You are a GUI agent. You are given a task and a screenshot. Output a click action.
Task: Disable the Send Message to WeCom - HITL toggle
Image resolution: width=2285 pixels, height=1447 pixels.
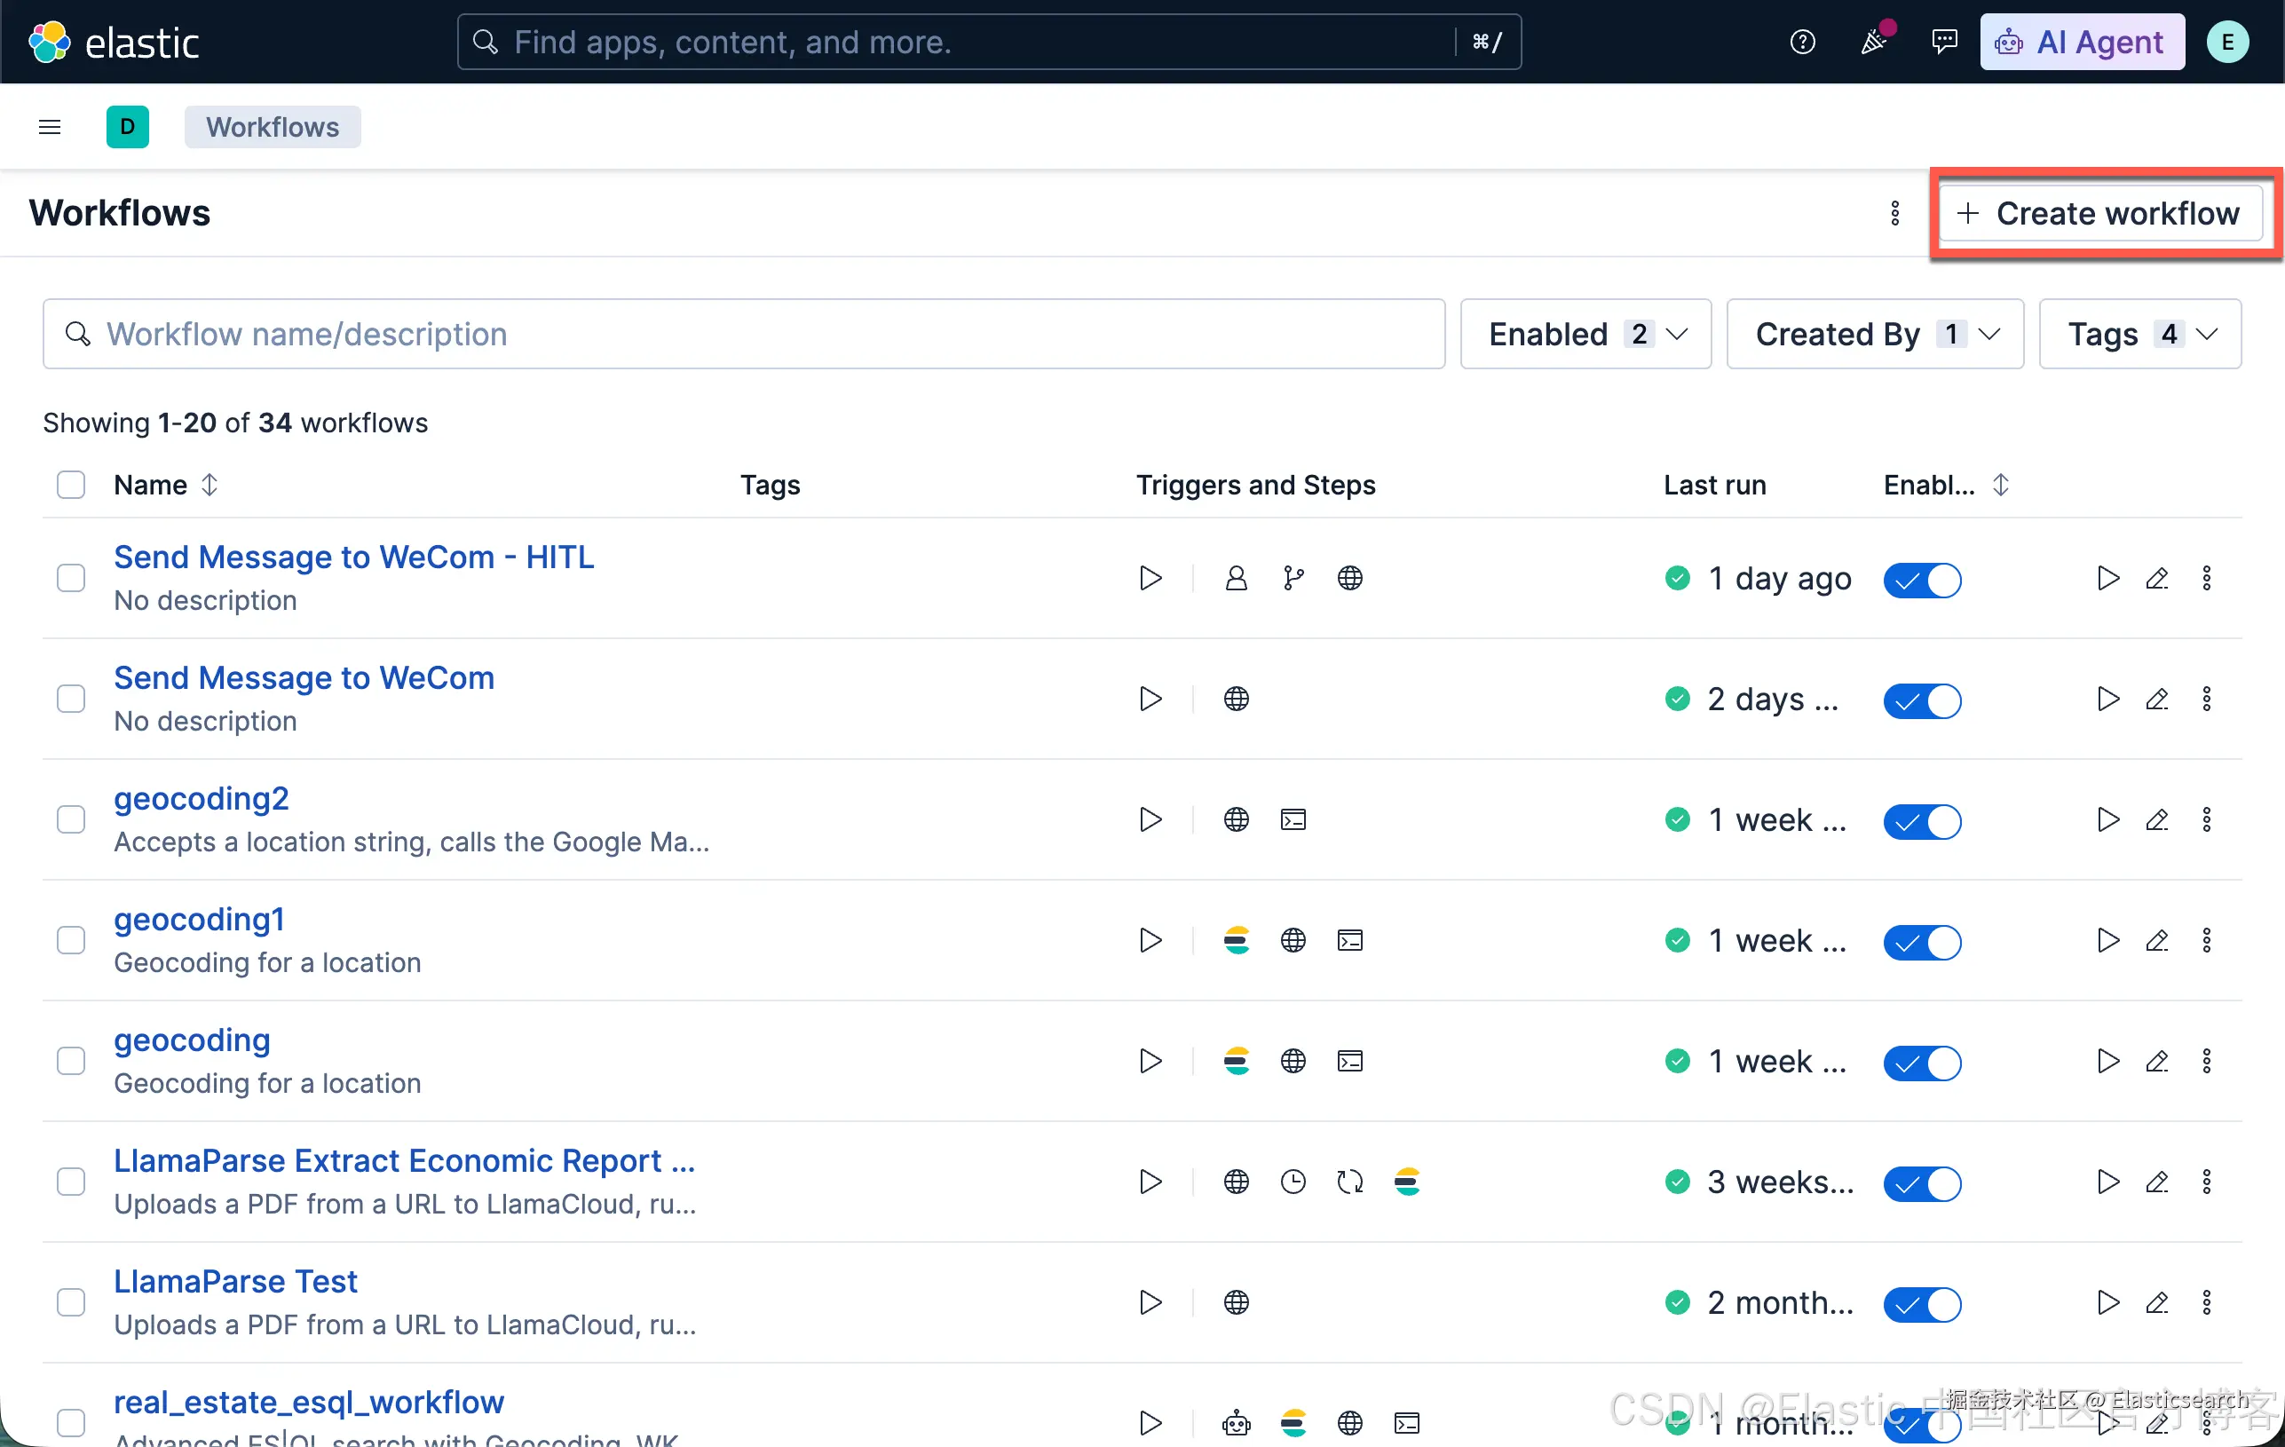(1922, 580)
